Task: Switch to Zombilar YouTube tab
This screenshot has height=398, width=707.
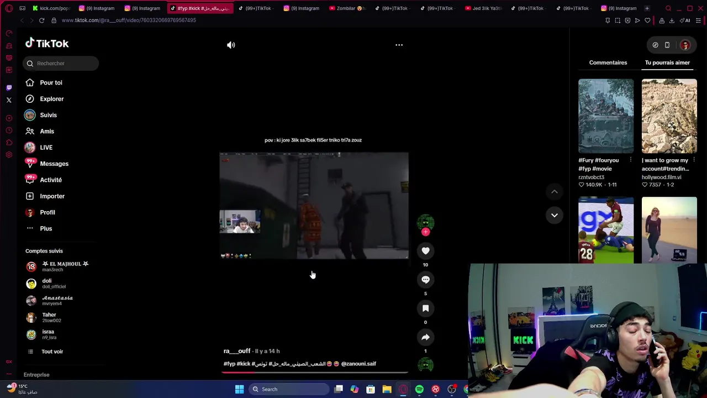Action: click(x=347, y=8)
